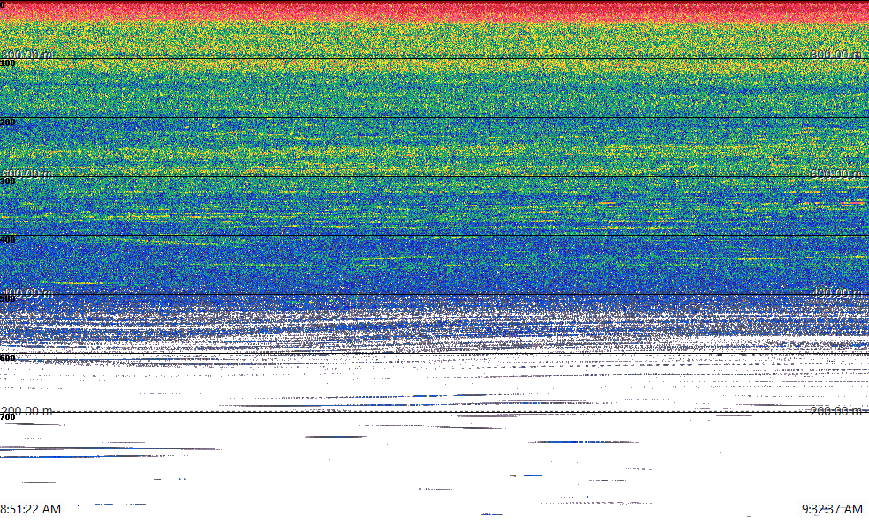Screen dimensions: 869x524
Task: Select the bold 600 depth label
Action: tap(8, 358)
